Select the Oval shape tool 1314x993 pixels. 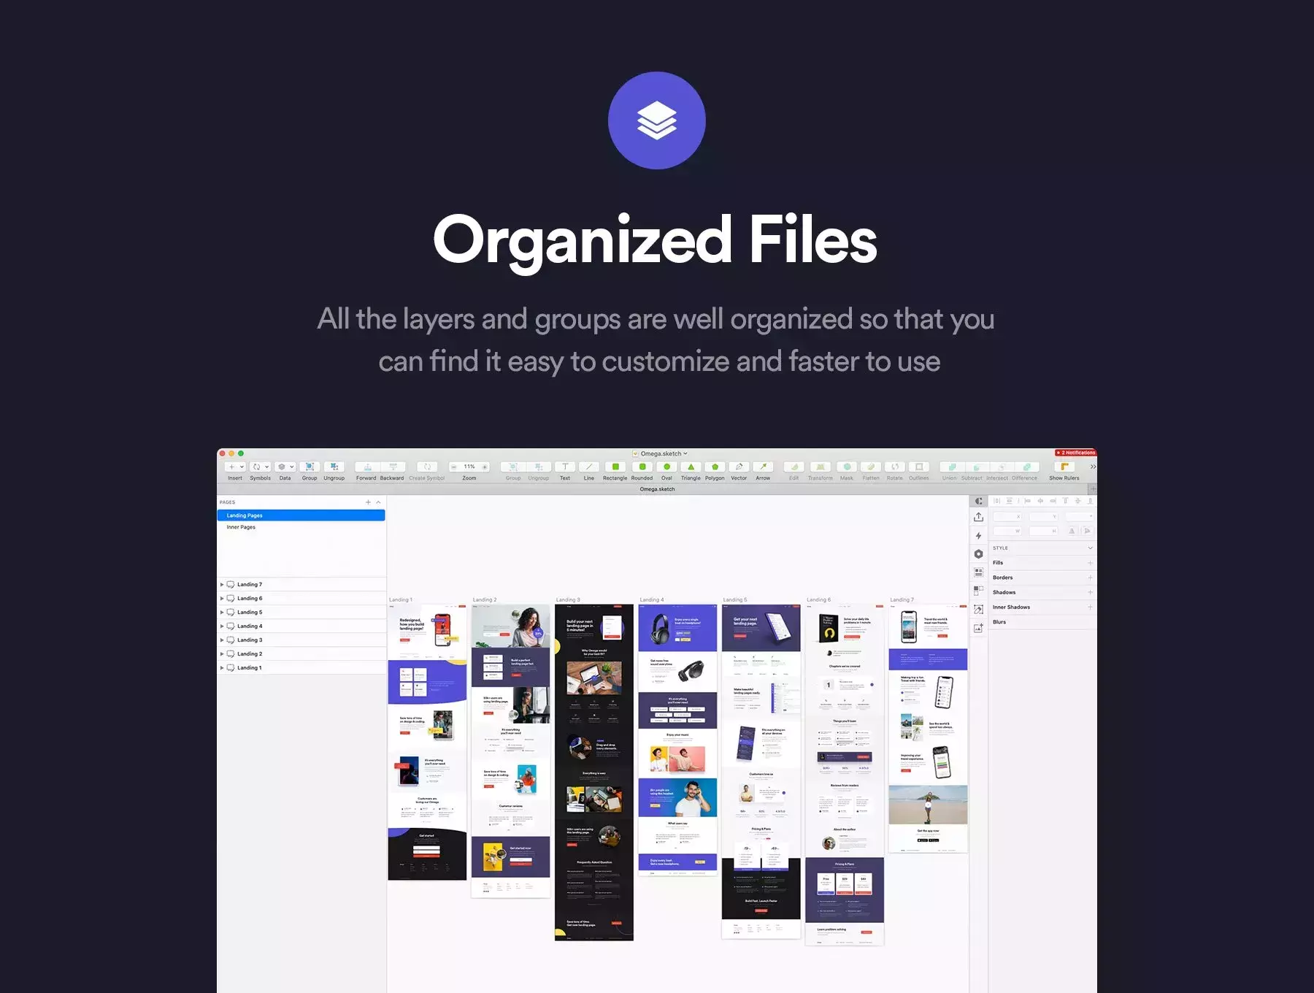click(x=666, y=467)
